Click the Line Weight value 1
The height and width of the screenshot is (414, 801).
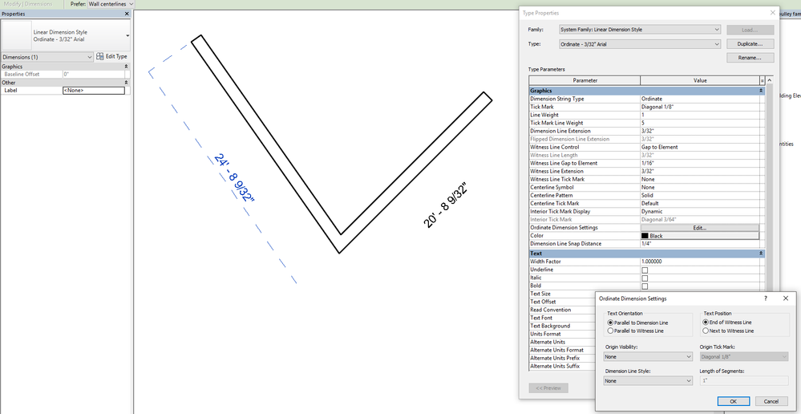pyautogui.click(x=700, y=115)
